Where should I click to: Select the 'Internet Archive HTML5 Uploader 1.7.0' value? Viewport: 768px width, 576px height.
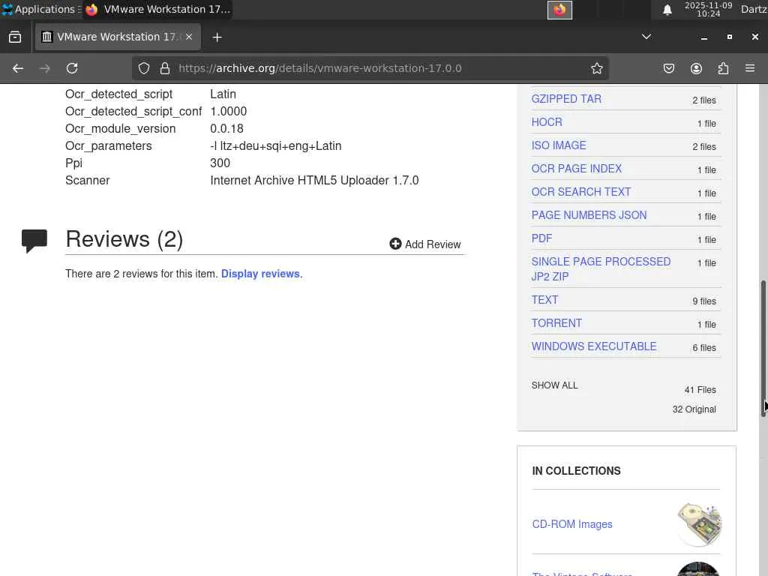coord(314,180)
